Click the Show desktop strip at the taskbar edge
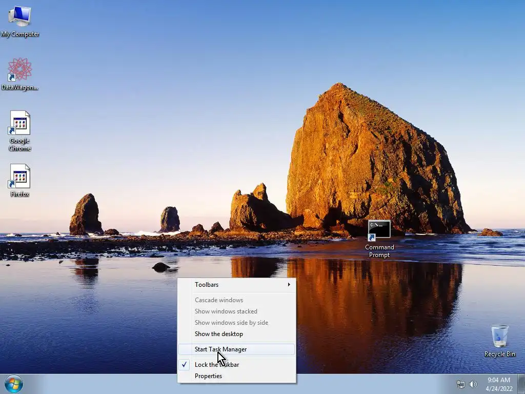525x394 pixels. pyautogui.click(x=521, y=384)
